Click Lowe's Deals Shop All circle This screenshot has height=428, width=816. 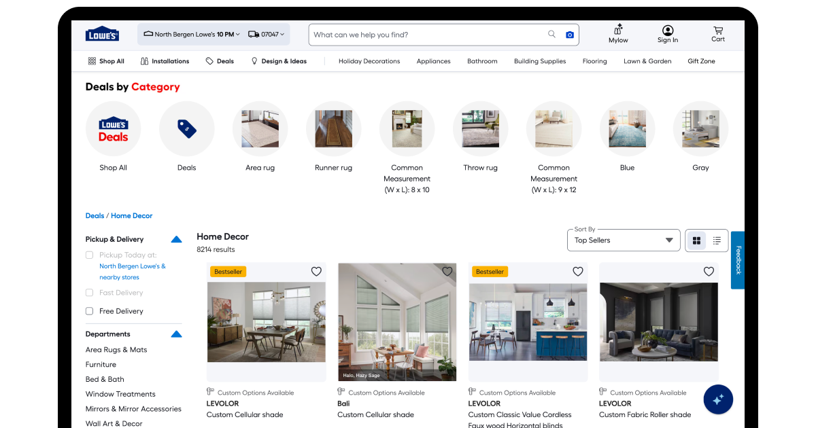click(113, 129)
